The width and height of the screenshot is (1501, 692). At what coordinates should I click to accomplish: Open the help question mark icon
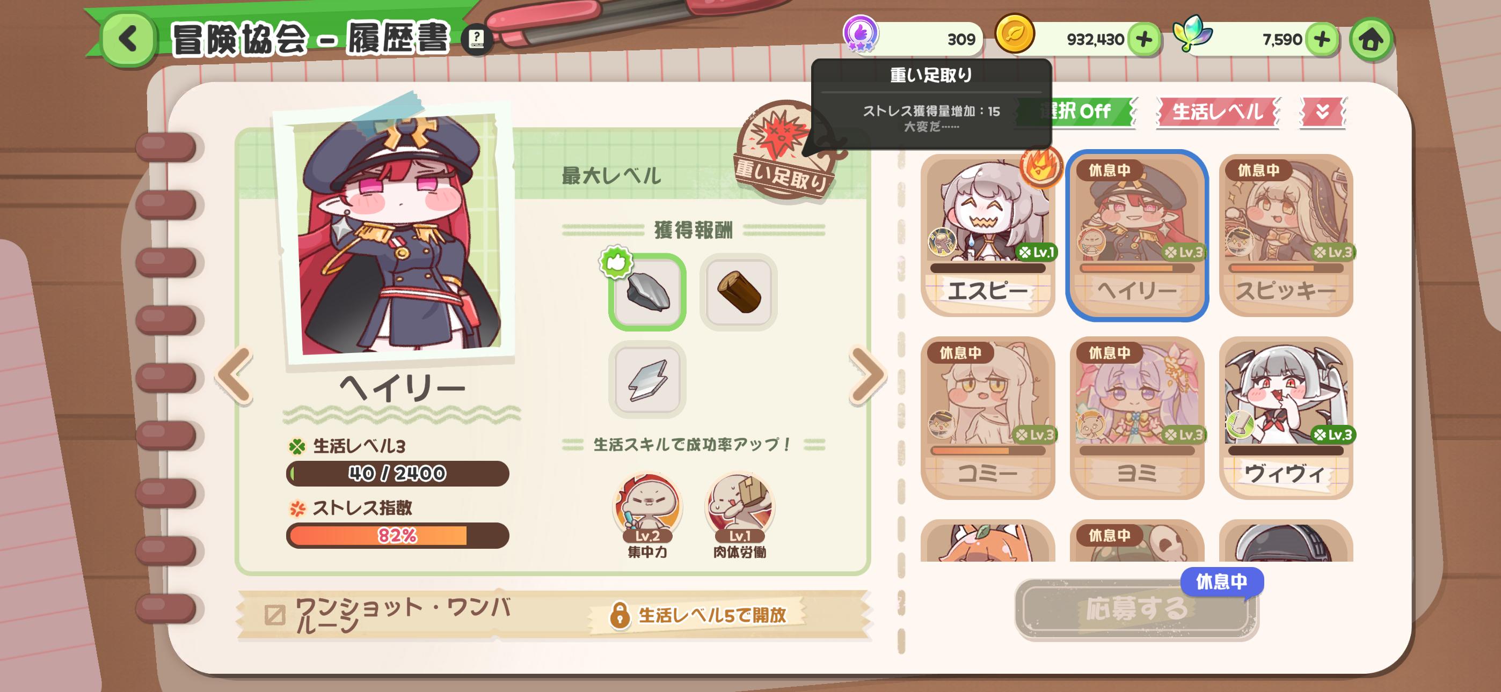pyautogui.click(x=476, y=40)
